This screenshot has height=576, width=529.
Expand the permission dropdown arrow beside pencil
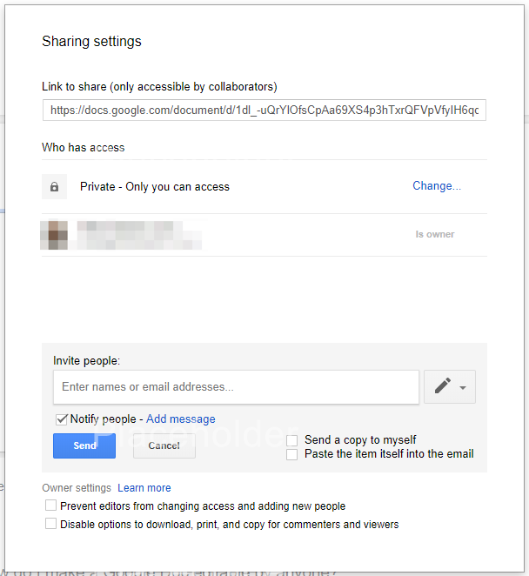click(x=463, y=388)
